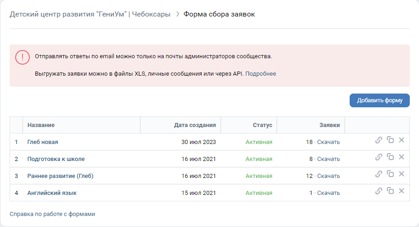
Task: Open the Раннее развитие (Глеб) form
Action: (60, 176)
